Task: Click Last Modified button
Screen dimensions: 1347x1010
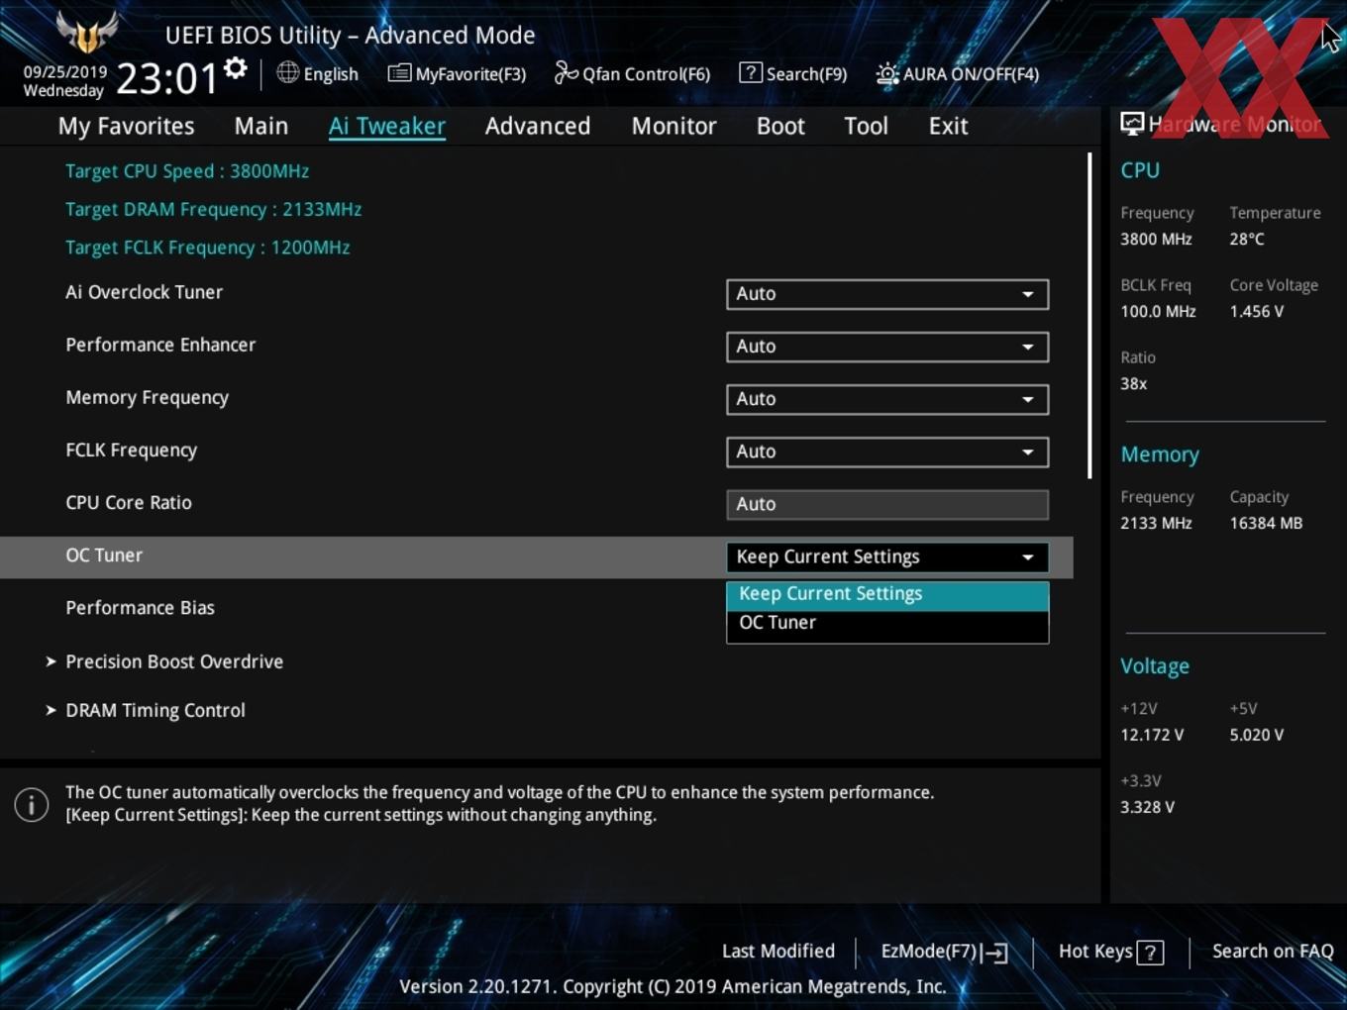Action: tap(778, 952)
